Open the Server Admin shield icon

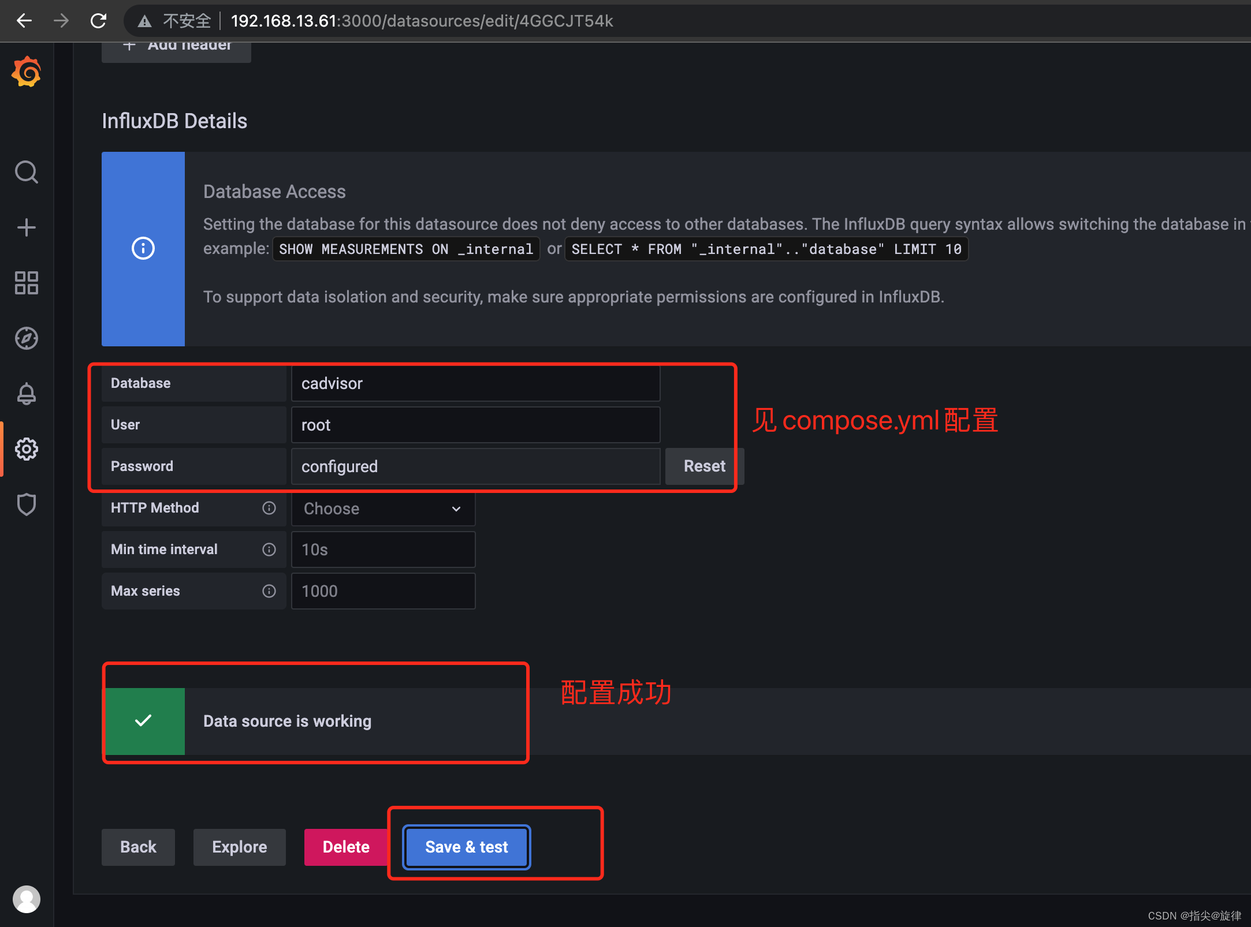click(x=26, y=504)
